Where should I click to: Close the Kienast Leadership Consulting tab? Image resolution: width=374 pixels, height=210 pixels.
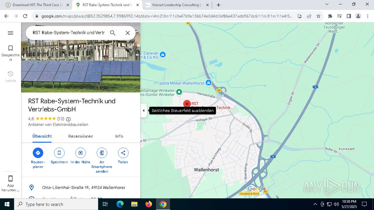(x=207, y=5)
